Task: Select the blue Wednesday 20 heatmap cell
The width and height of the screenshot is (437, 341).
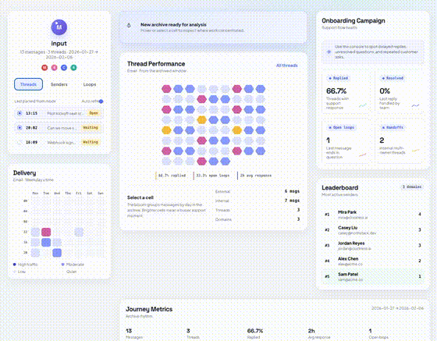Action: tap(57, 253)
